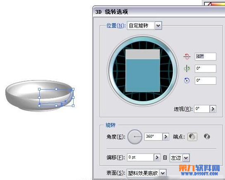This screenshot has height=180, width=225.
Task: Click the revolve angle dial
Action: click(135, 137)
